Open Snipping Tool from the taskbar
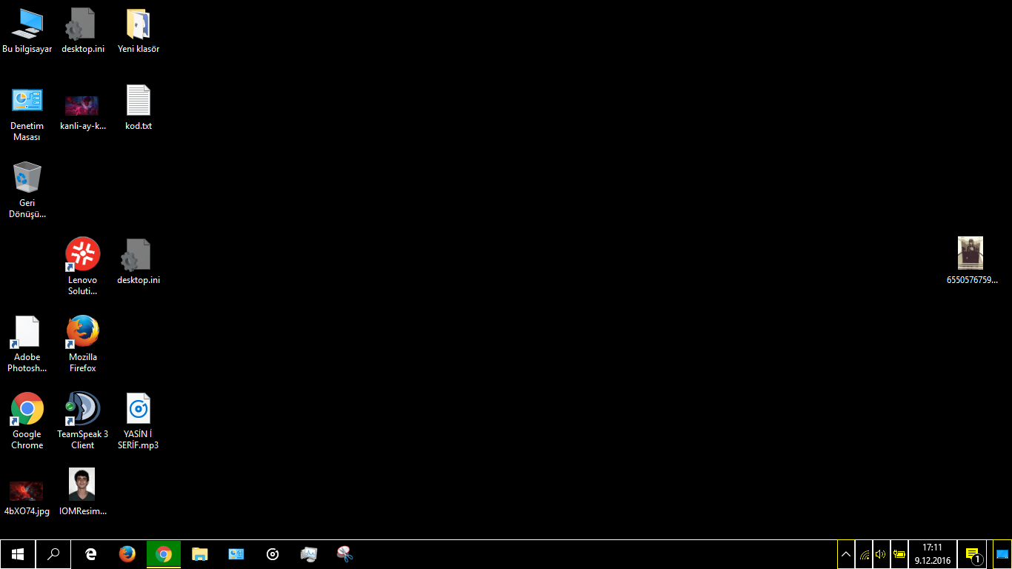Viewport: 1012px width, 569px height. tap(345, 554)
